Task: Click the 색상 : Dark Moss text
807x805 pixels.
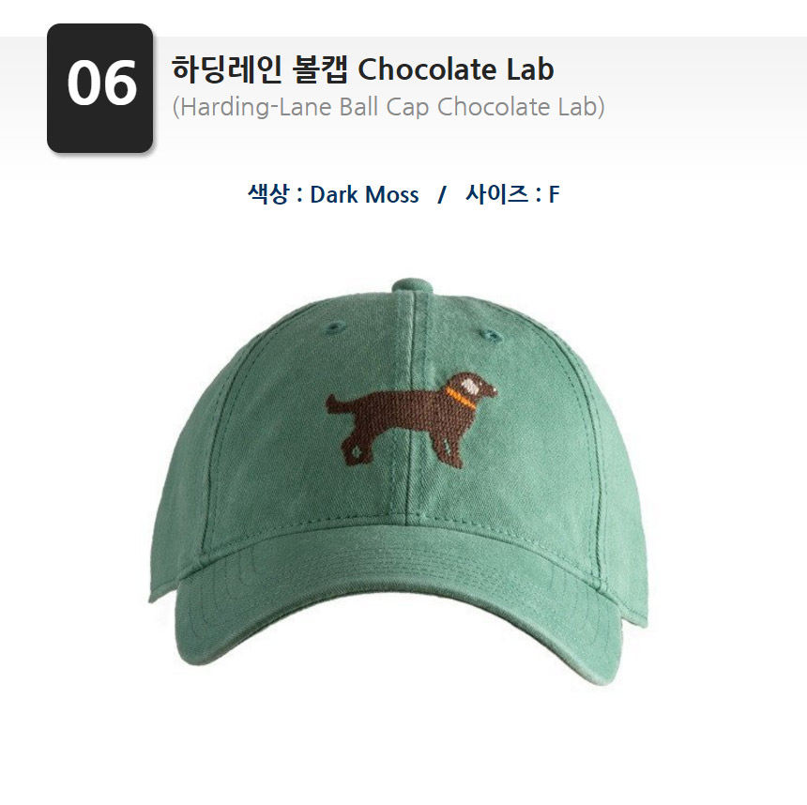Action: point(333,194)
